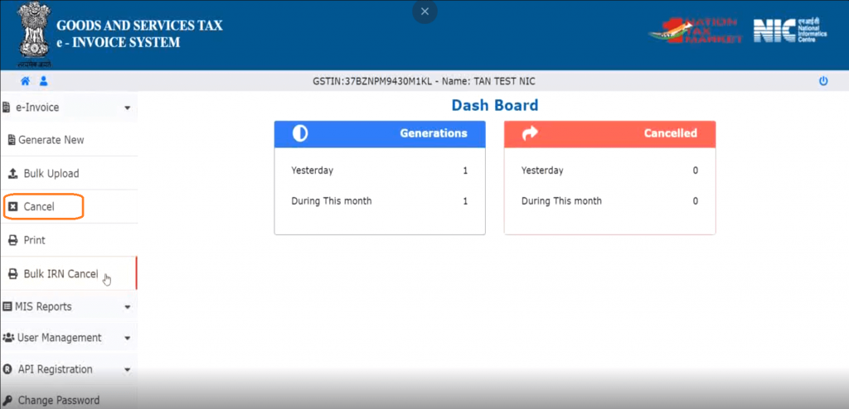Open the Generate New menu item
Image resolution: width=849 pixels, height=409 pixels.
(x=51, y=140)
